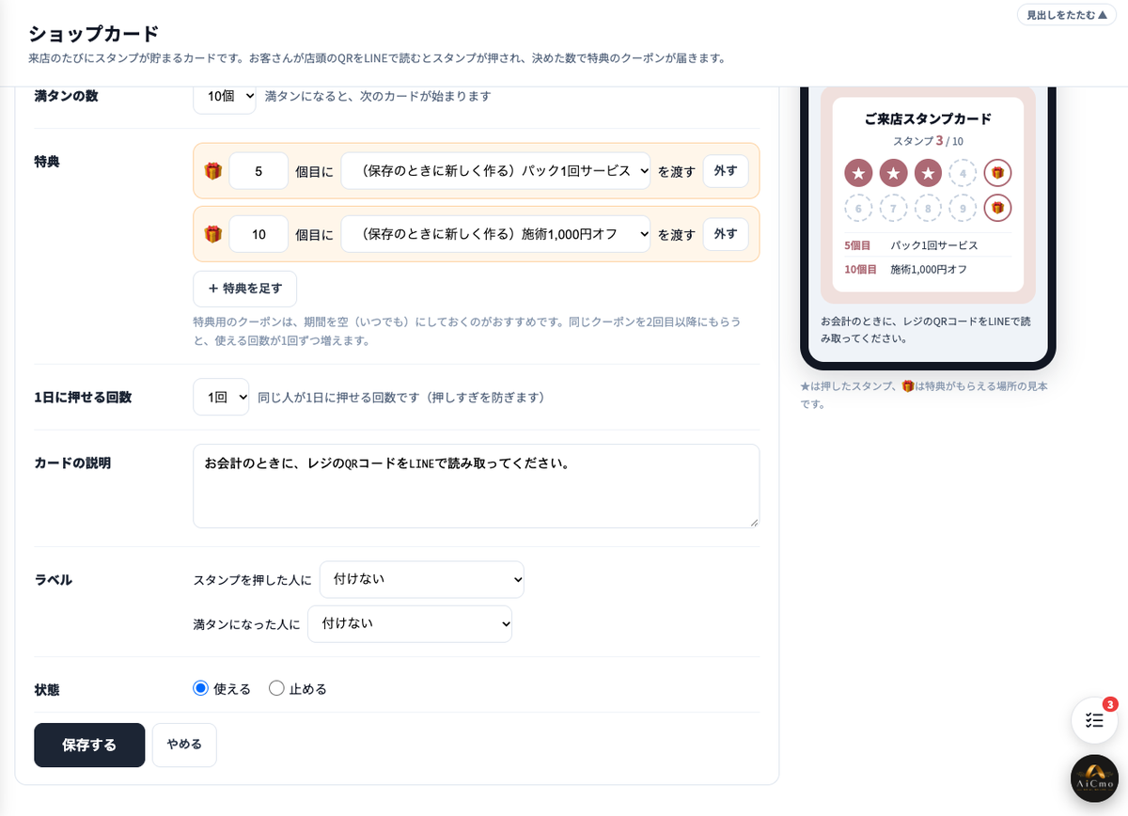Viewport: 1128px width, 816px height.
Task: Click 保存する to save the card
Action: pos(89,745)
